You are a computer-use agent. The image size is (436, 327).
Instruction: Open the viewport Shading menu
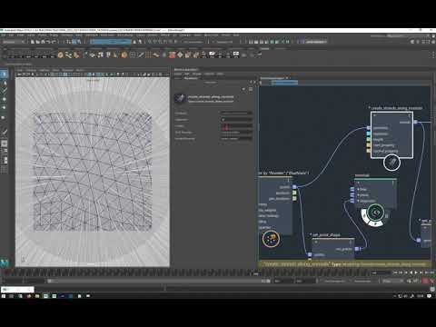(x=31, y=70)
